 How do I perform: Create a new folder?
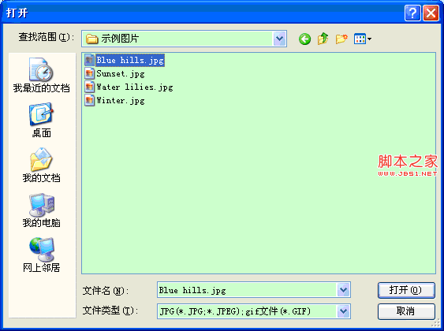(x=341, y=39)
